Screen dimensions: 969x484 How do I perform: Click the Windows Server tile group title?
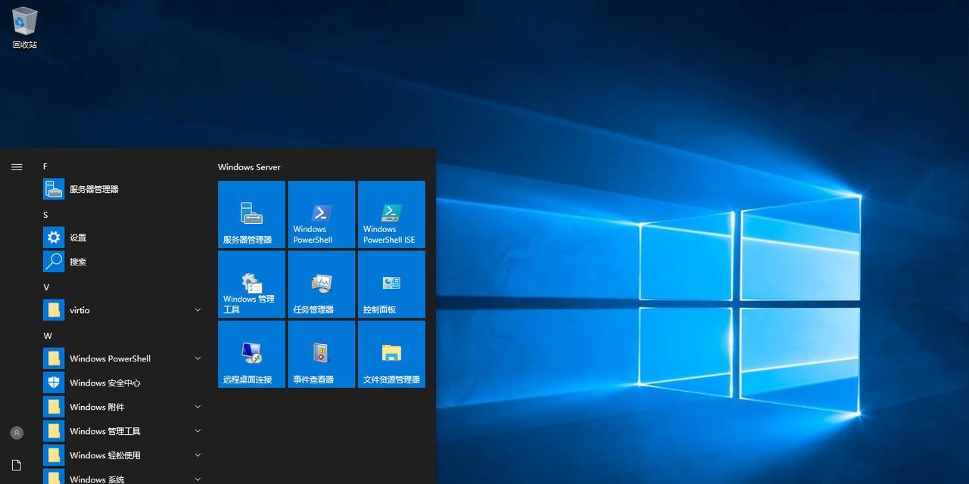249,167
